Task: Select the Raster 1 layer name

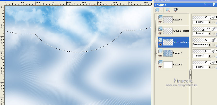Action: (177, 65)
